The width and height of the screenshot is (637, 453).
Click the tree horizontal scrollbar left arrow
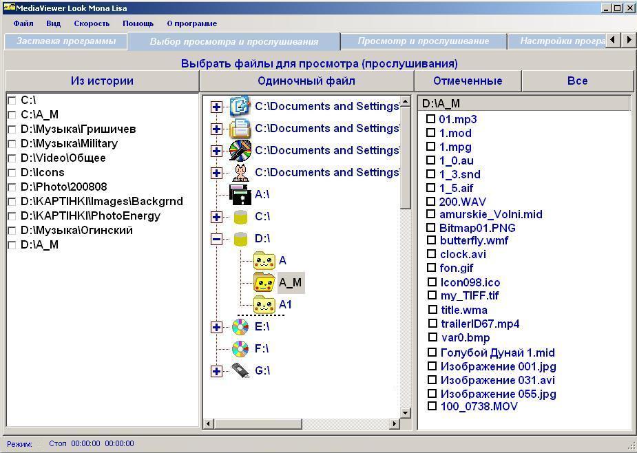209,424
